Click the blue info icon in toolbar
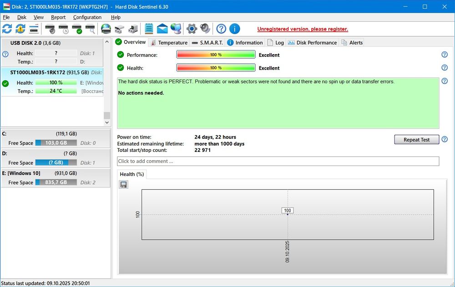 point(234,29)
